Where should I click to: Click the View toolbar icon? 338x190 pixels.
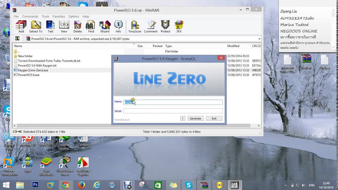[x=64, y=27]
